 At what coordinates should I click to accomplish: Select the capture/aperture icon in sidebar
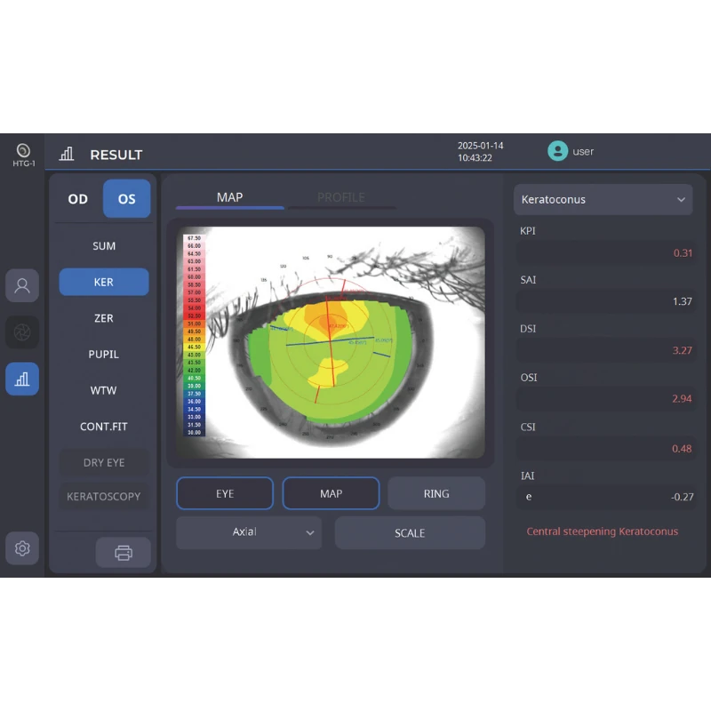pos(22,332)
